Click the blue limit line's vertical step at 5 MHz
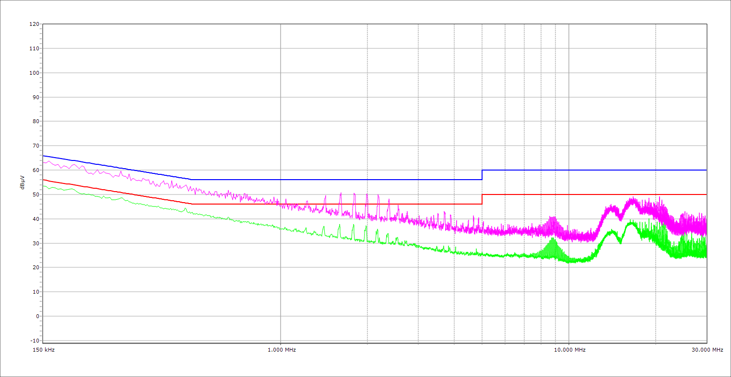Image resolution: width=731 pixels, height=377 pixels. coord(482,175)
